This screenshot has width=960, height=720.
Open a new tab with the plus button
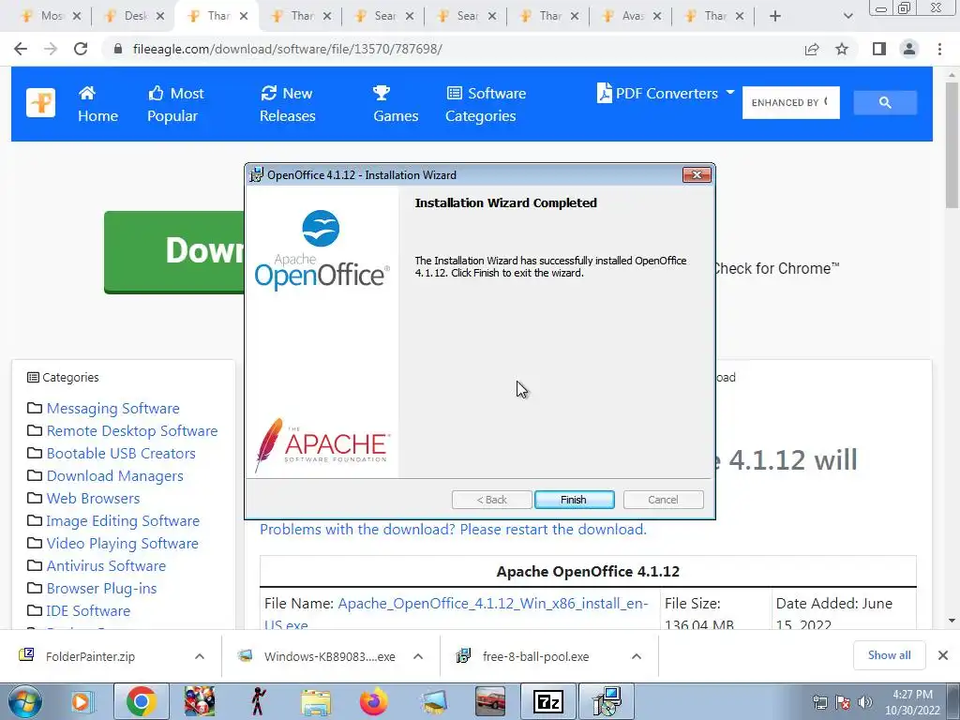click(x=775, y=16)
